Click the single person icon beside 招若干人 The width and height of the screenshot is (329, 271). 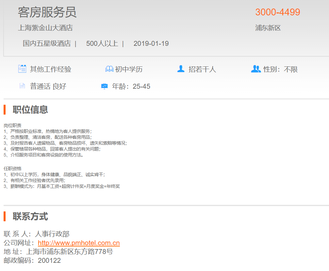pyautogui.click(x=181, y=69)
